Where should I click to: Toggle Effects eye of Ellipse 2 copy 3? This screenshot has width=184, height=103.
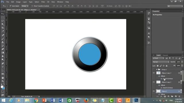(159, 76)
